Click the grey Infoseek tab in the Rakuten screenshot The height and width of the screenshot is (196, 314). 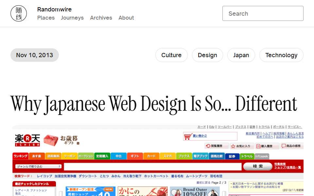click(262, 156)
